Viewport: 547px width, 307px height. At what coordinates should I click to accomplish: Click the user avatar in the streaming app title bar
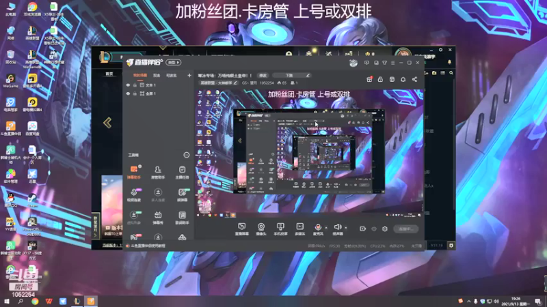click(353, 63)
